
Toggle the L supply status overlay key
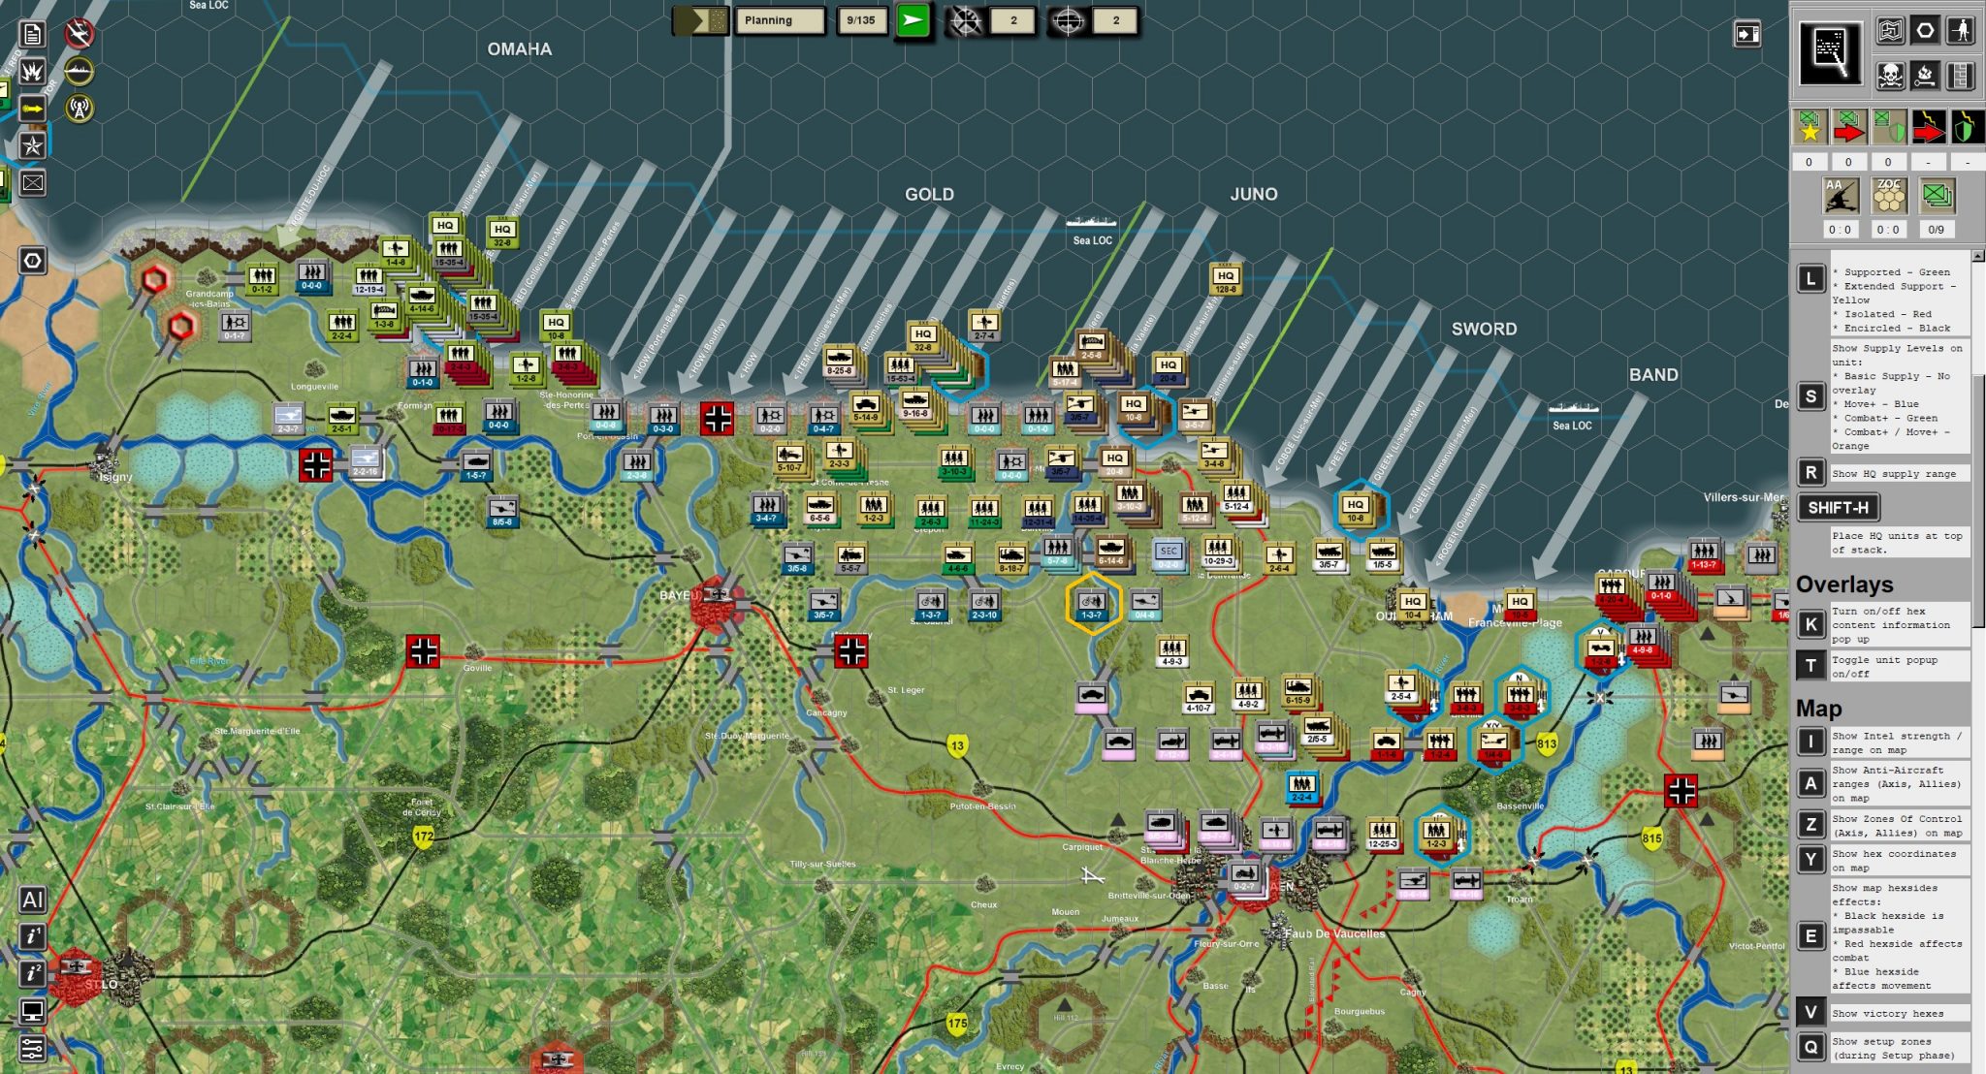[1810, 279]
